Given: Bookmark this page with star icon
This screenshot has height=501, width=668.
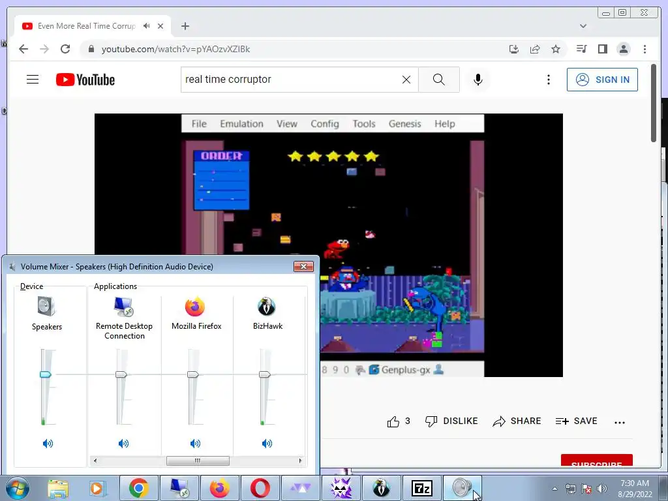Looking at the screenshot, I should 556,49.
